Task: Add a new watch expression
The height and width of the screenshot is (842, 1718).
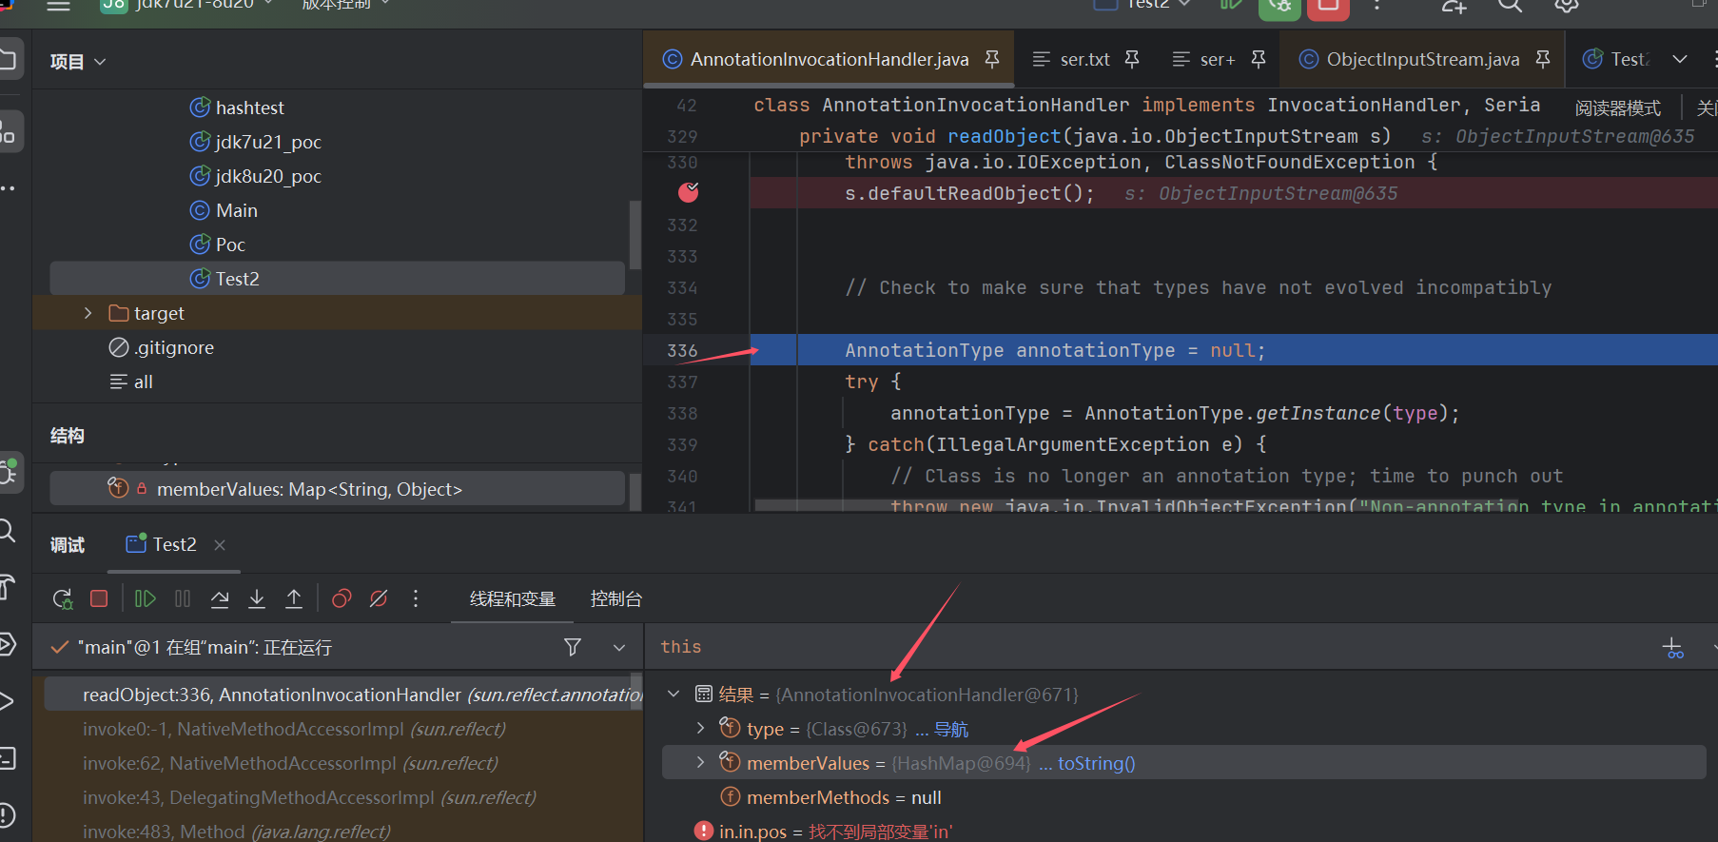Action: click(x=1672, y=648)
